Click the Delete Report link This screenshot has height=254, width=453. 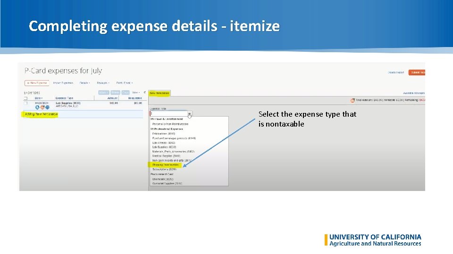click(396, 72)
